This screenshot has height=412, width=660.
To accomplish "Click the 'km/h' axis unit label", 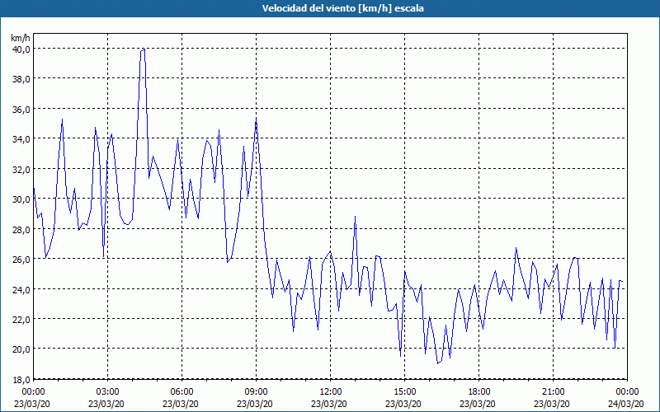I will (x=21, y=38).
